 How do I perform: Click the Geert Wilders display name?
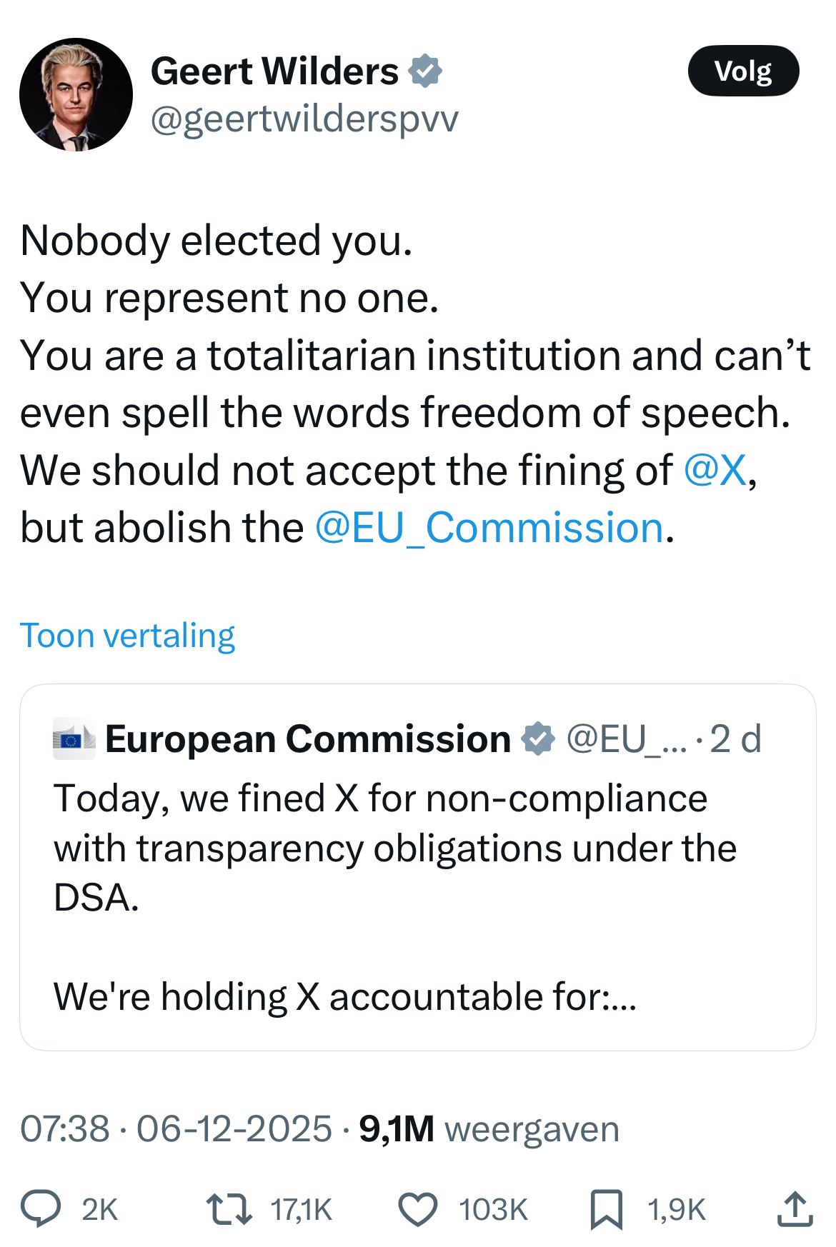[274, 71]
